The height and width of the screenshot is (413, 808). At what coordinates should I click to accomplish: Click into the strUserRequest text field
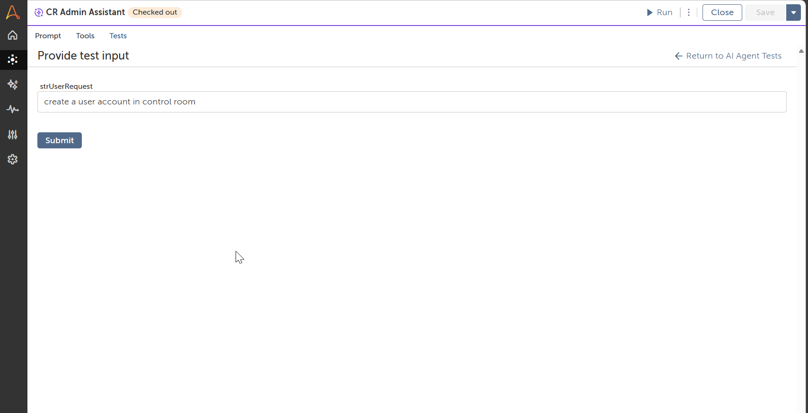tap(412, 102)
